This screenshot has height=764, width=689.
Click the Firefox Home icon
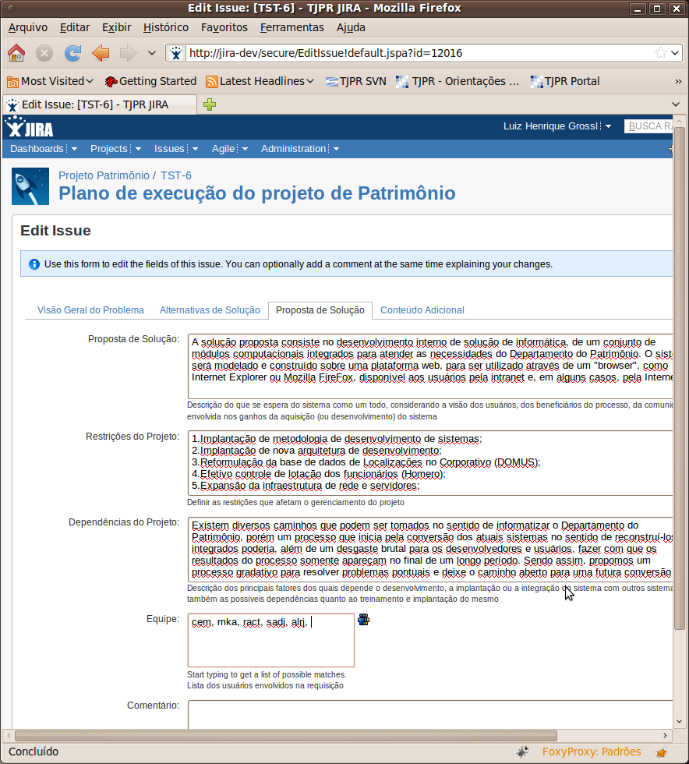(16, 53)
